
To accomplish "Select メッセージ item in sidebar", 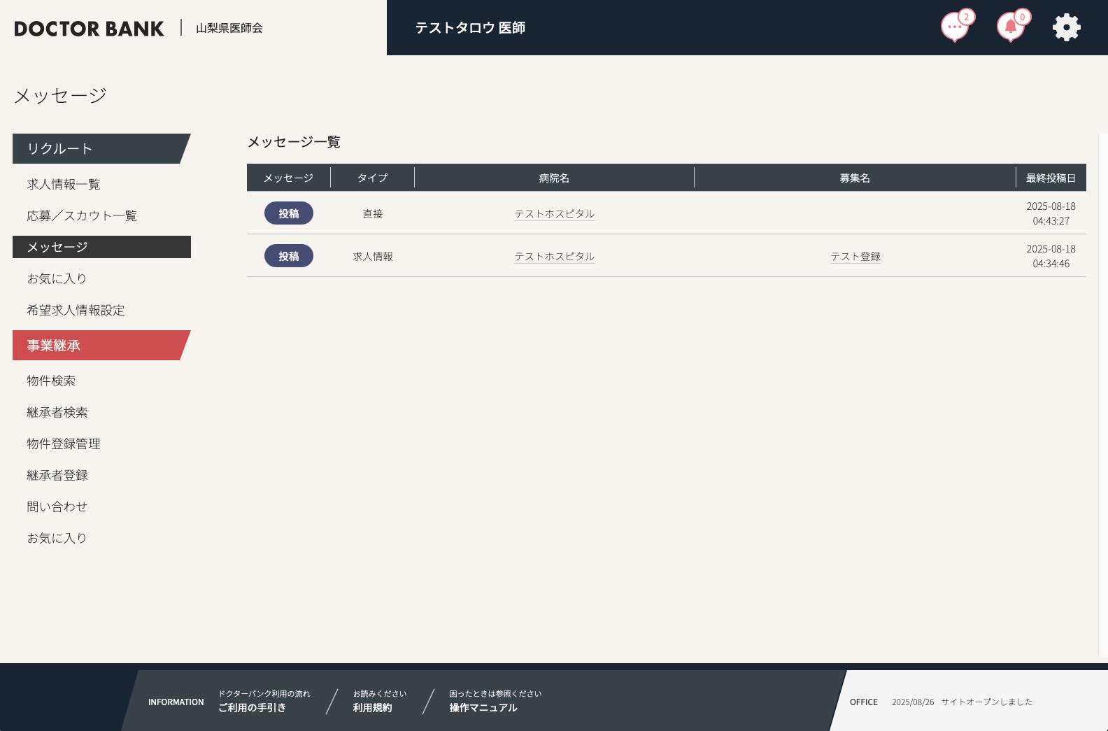I will [57, 247].
